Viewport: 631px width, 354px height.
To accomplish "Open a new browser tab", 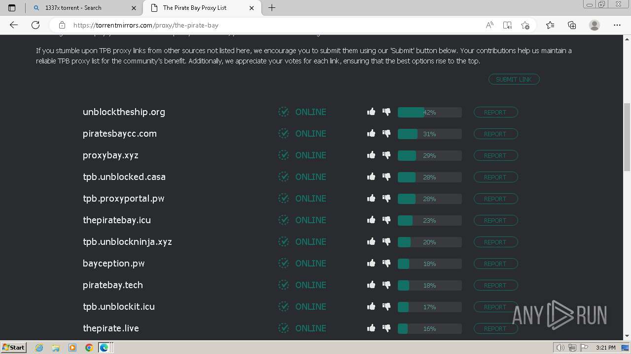I will coord(272,8).
